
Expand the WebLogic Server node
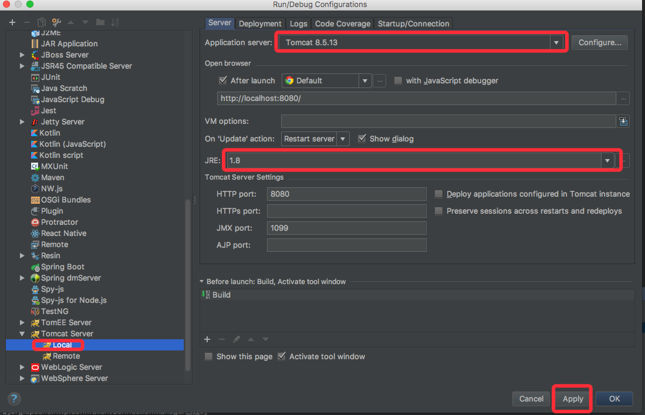22,367
